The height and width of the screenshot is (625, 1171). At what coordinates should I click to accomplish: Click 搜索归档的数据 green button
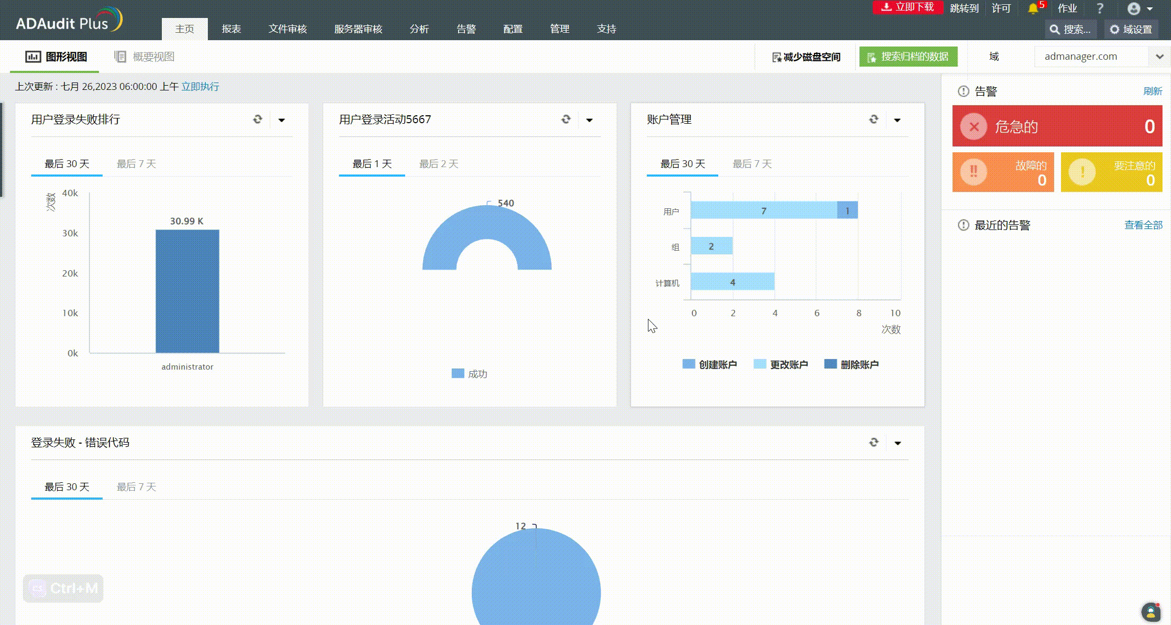(908, 57)
